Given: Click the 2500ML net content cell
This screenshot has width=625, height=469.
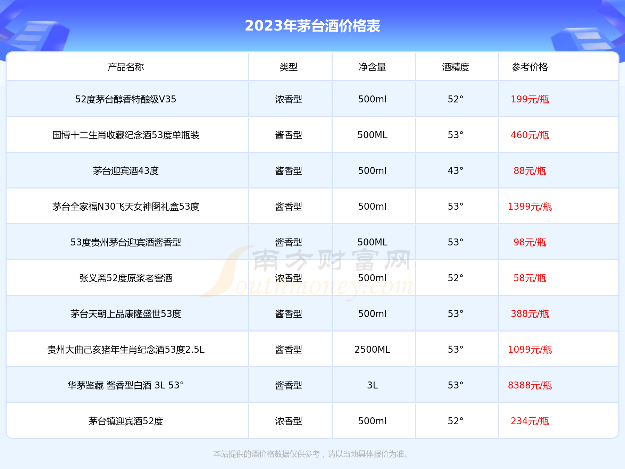Looking at the screenshot, I should coord(372,350).
